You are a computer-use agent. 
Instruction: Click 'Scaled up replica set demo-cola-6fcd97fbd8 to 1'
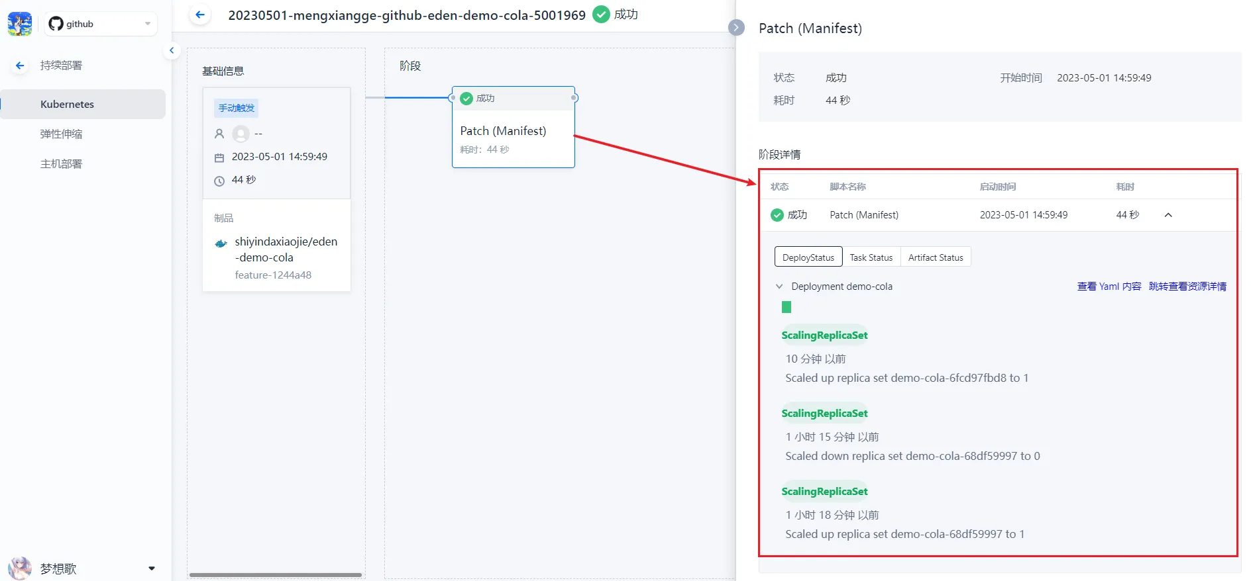tap(907, 379)
